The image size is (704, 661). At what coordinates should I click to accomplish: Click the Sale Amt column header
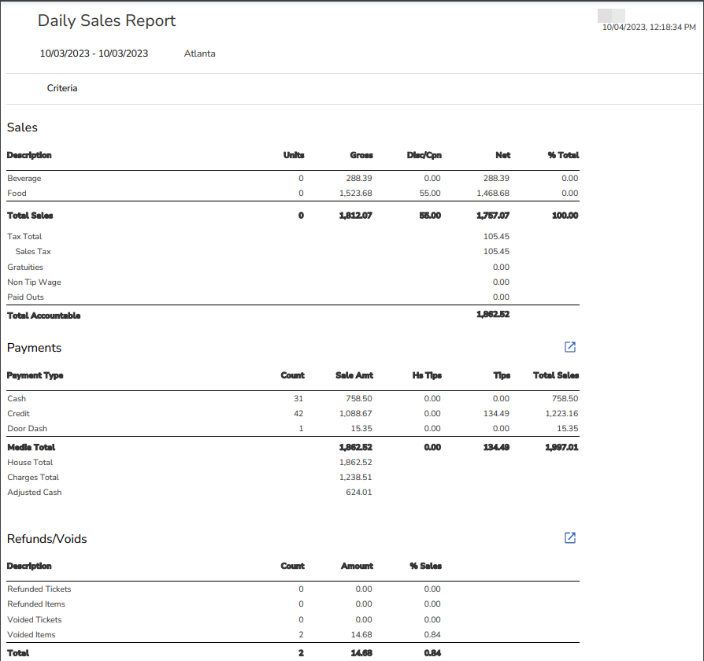[354, 375]
